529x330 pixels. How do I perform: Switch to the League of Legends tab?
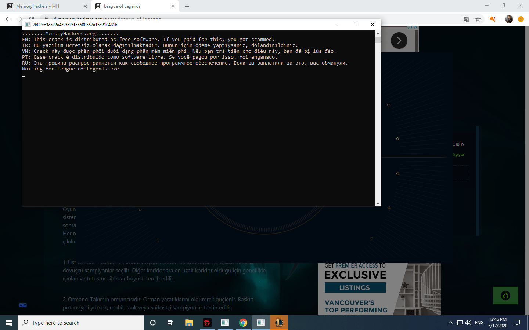135,6
